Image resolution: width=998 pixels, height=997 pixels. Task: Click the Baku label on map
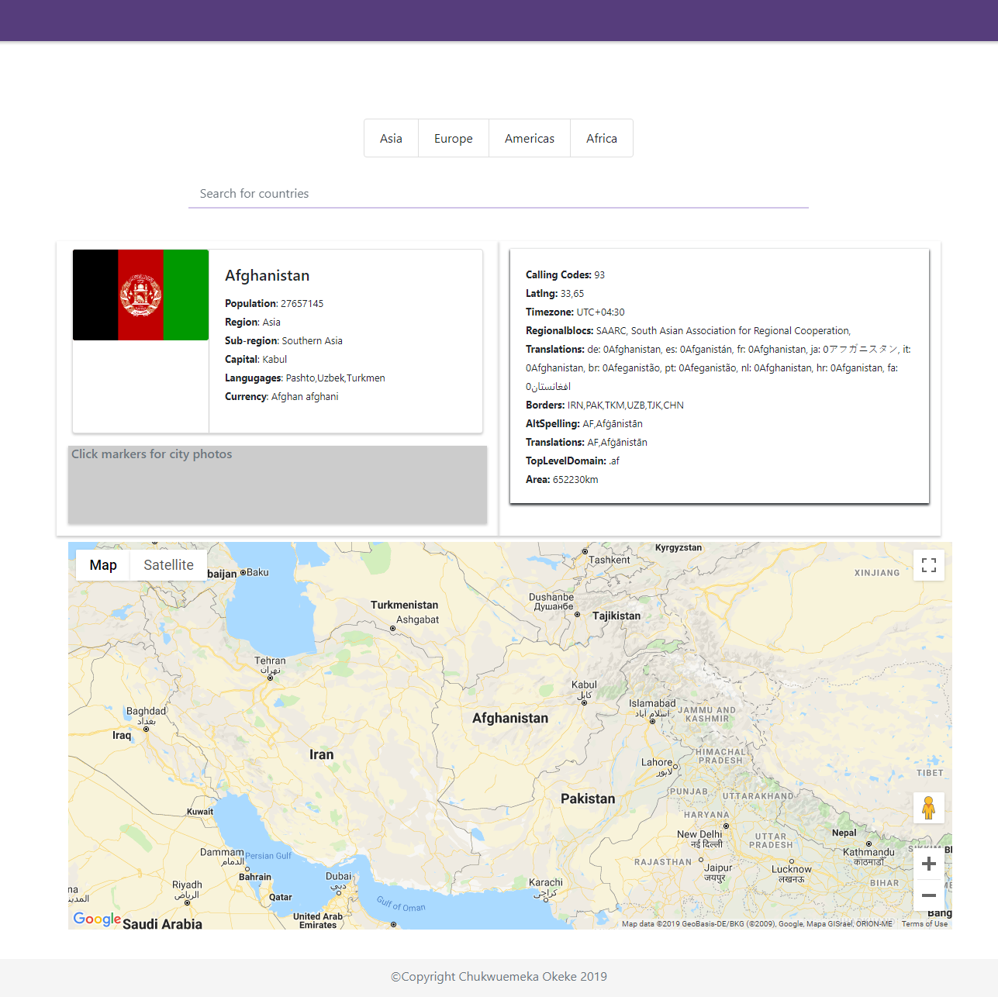click(257, 572)
